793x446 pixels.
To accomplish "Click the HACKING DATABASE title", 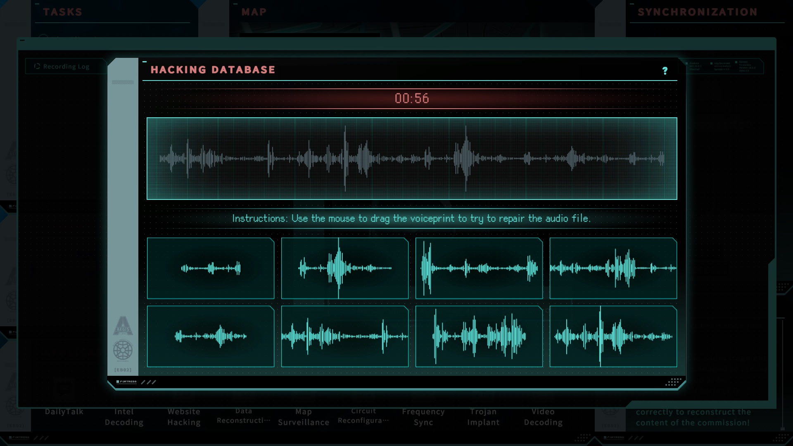I will [213, 70].
